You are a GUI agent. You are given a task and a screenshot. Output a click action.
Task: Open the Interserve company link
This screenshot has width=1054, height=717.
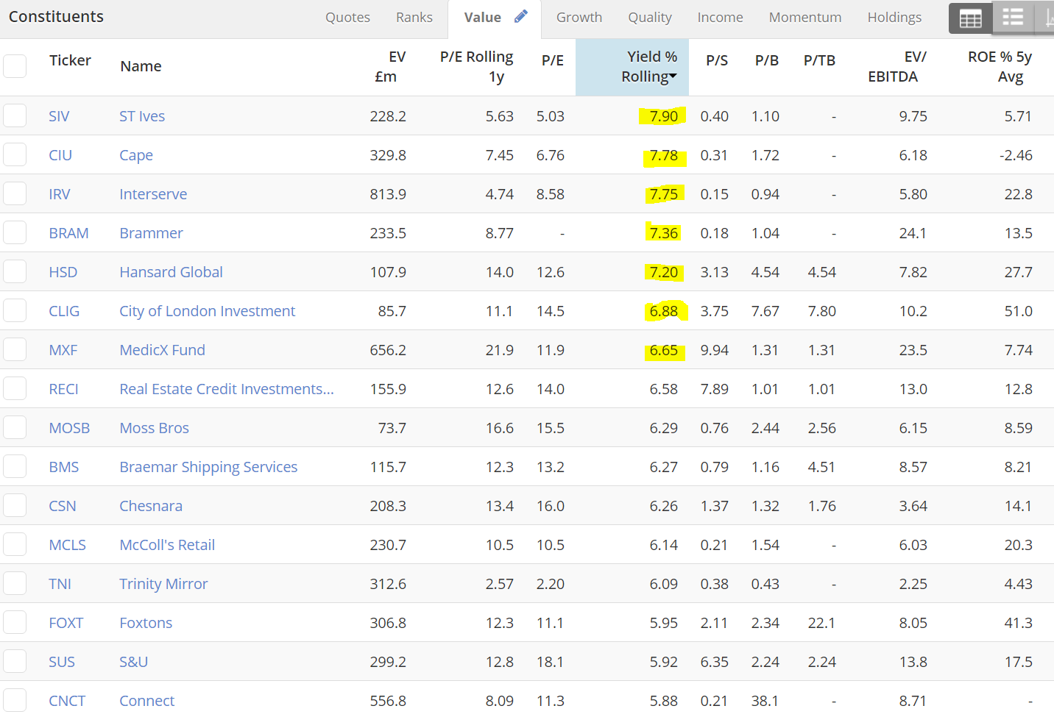(x=153, y=194)
